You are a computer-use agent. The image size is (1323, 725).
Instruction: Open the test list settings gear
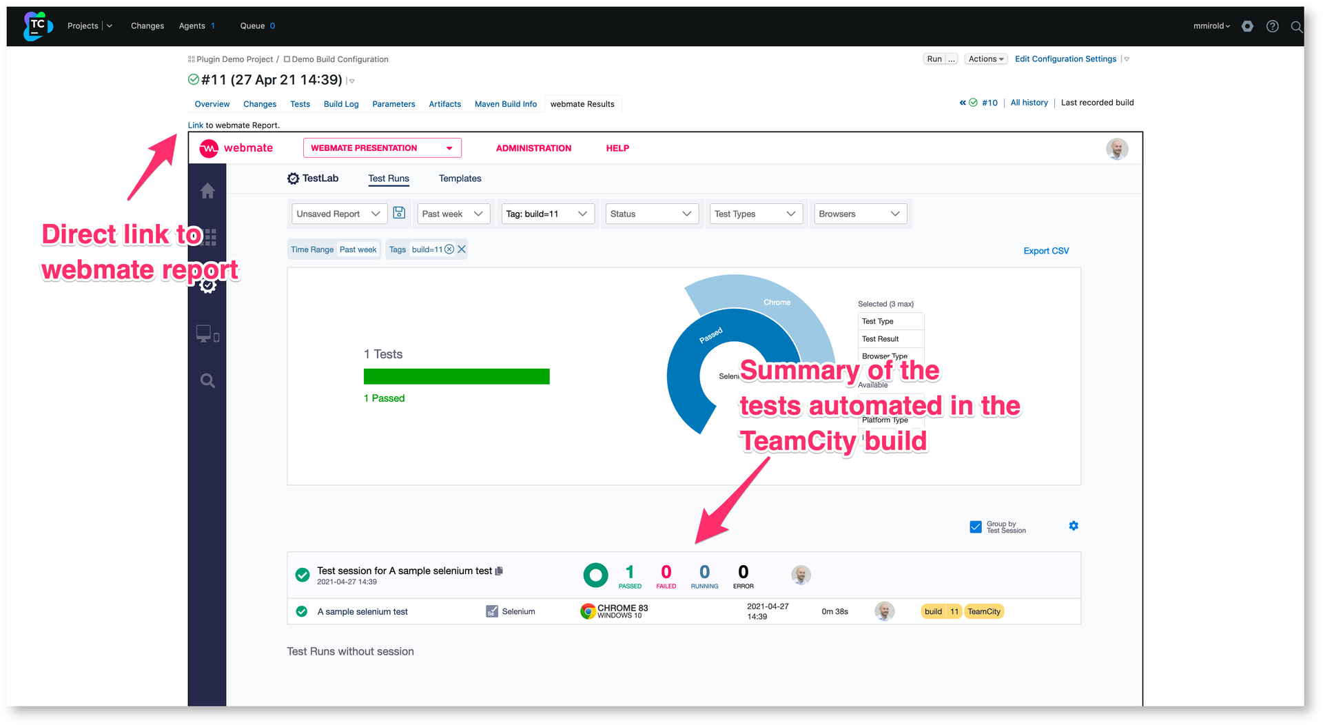[1074, 526]
